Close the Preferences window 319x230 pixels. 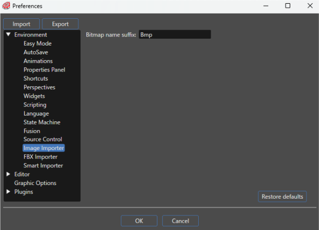pyautogui.click(x=310, y=6)
